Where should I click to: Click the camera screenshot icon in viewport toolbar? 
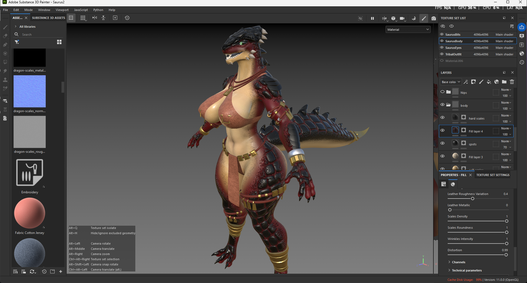(x=433, y=18)
